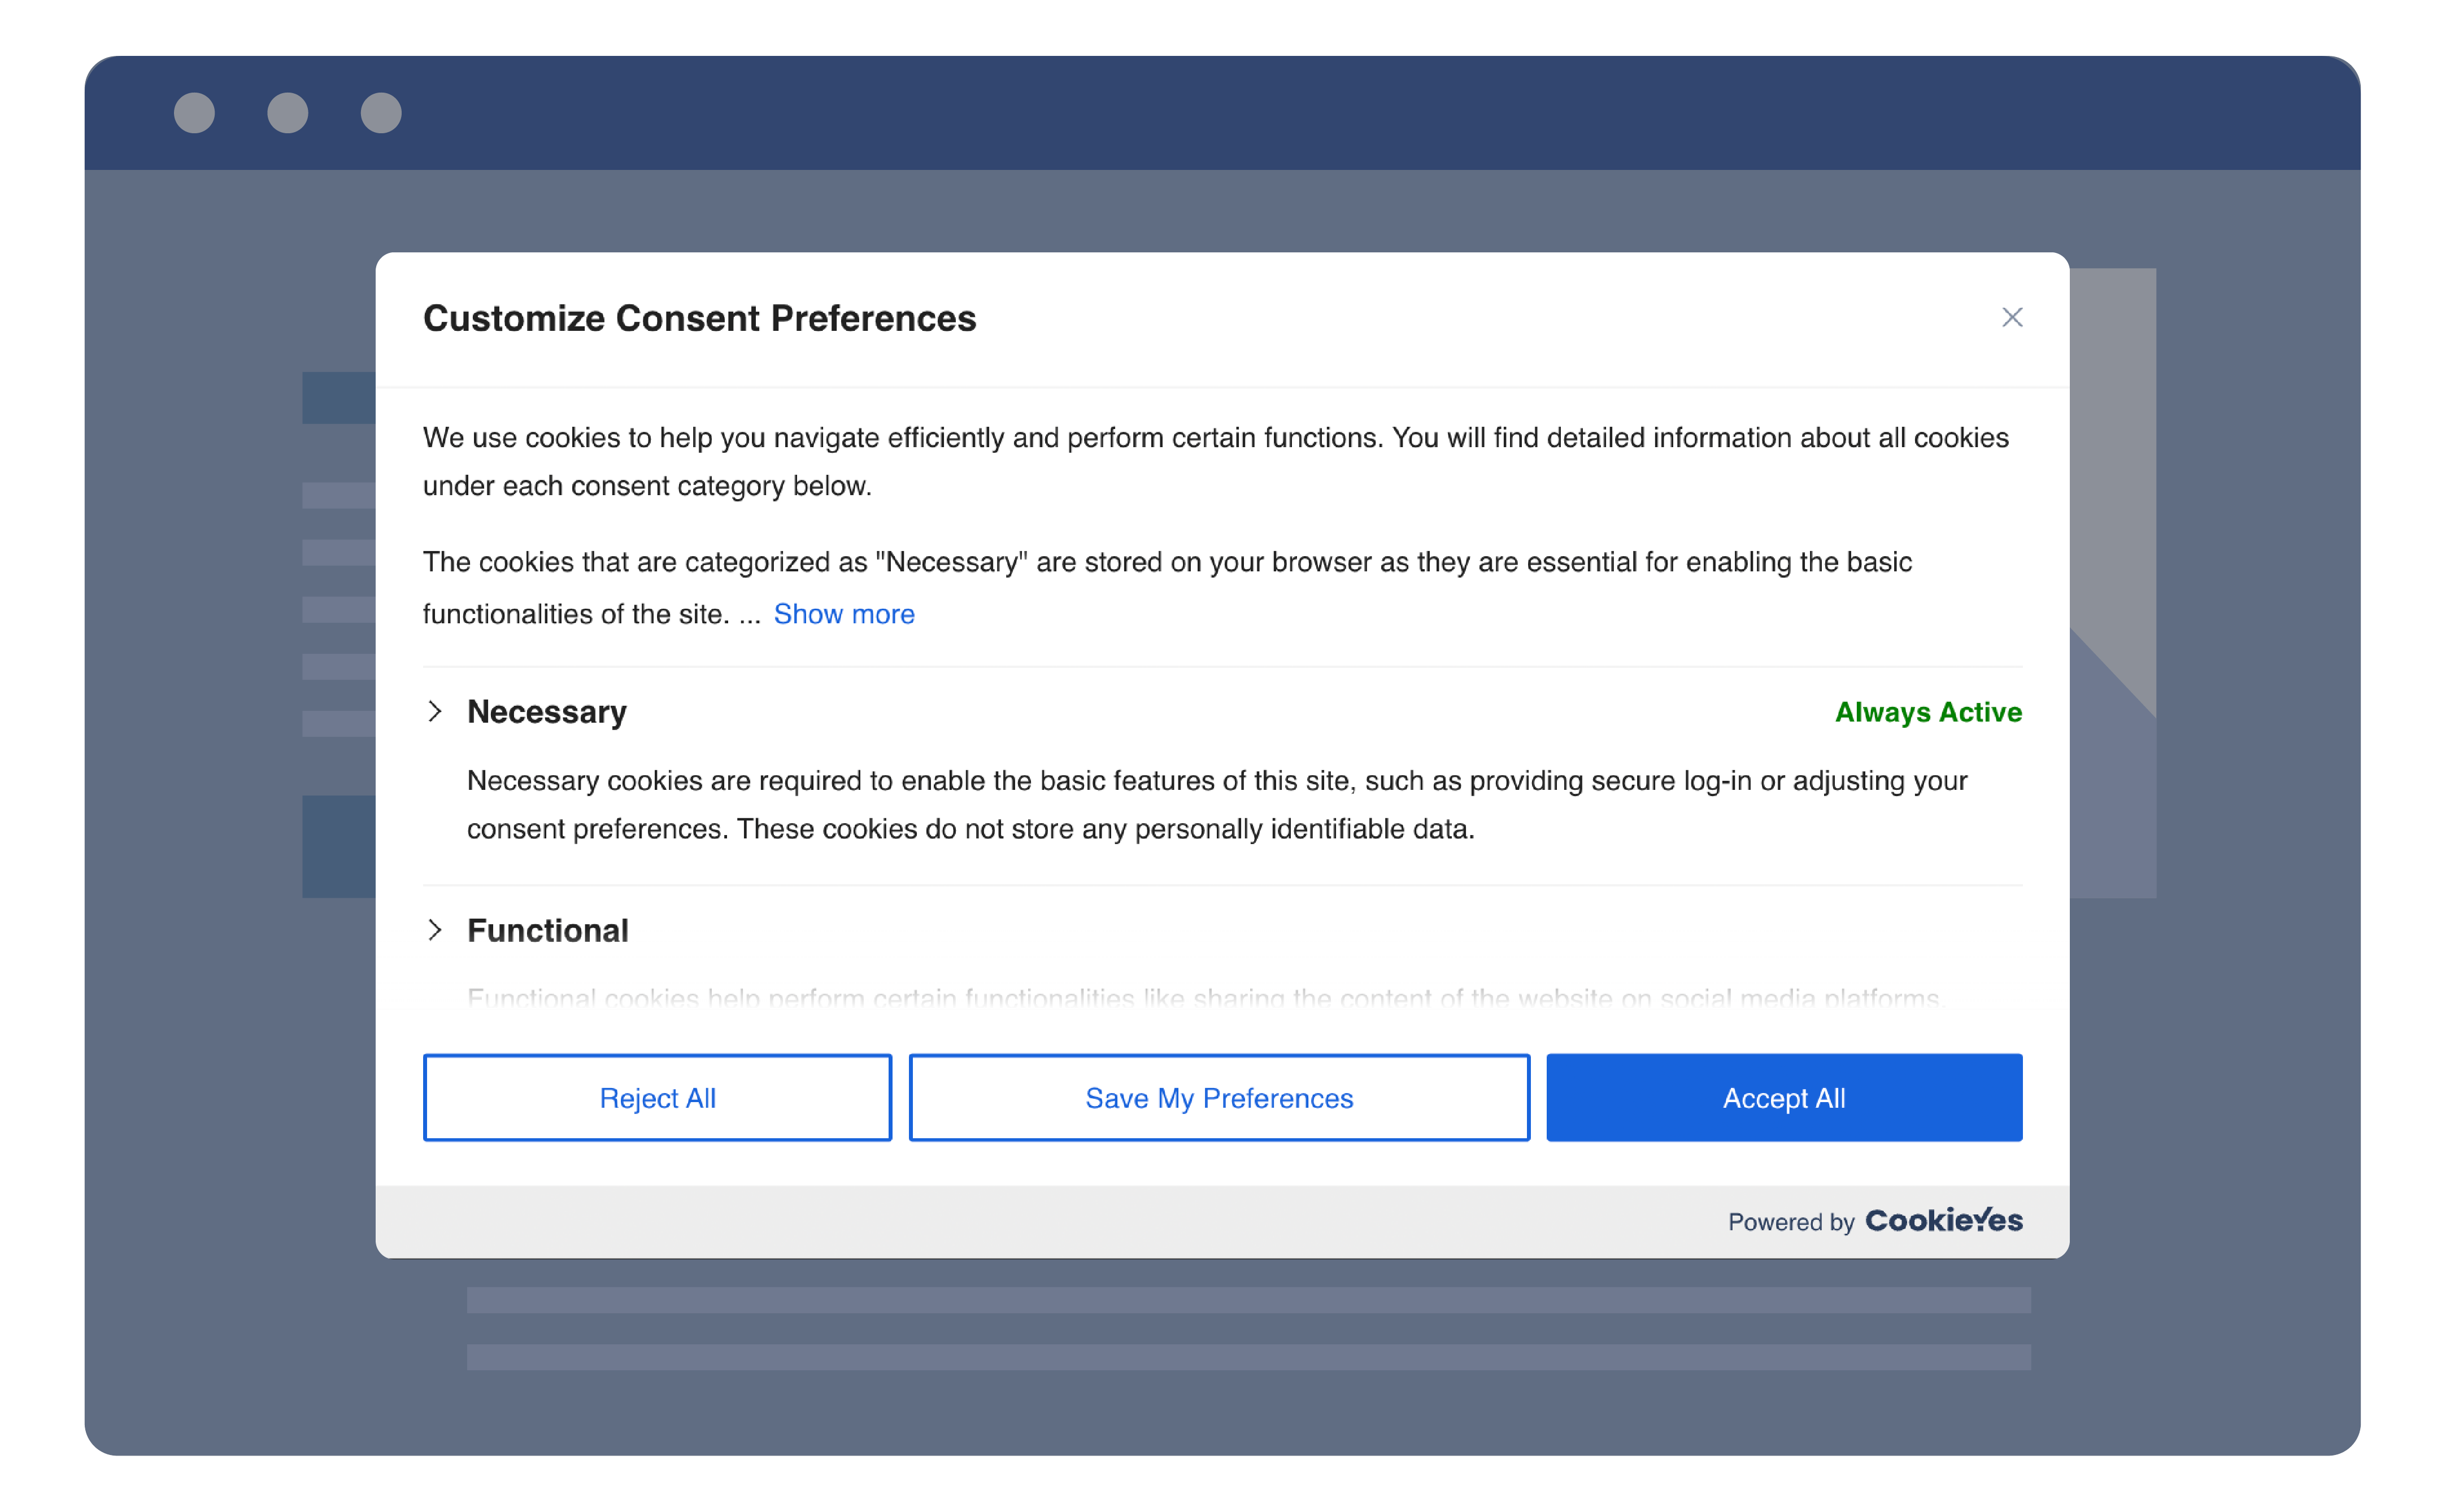Close the Customize Consent Preferences dialog
The width and height of the screenshot is (2437, 1512).
click(x=2012, y=317)
